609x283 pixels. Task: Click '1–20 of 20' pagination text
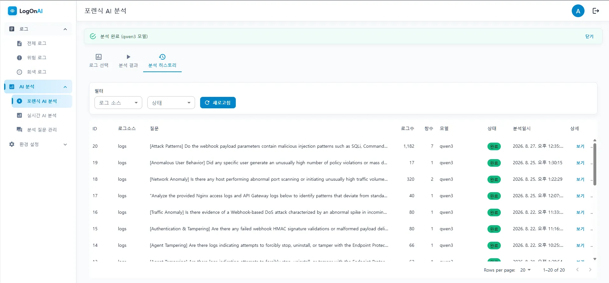[x=554, y=270]
